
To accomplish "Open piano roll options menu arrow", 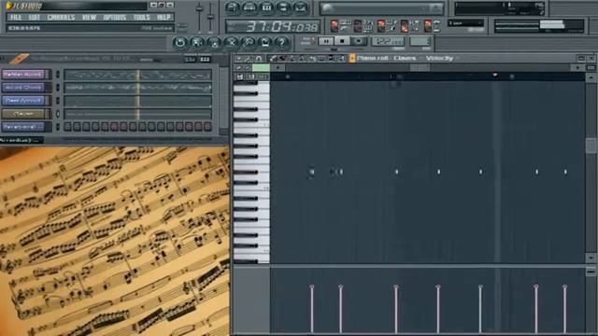I will (x=238, y=59).
